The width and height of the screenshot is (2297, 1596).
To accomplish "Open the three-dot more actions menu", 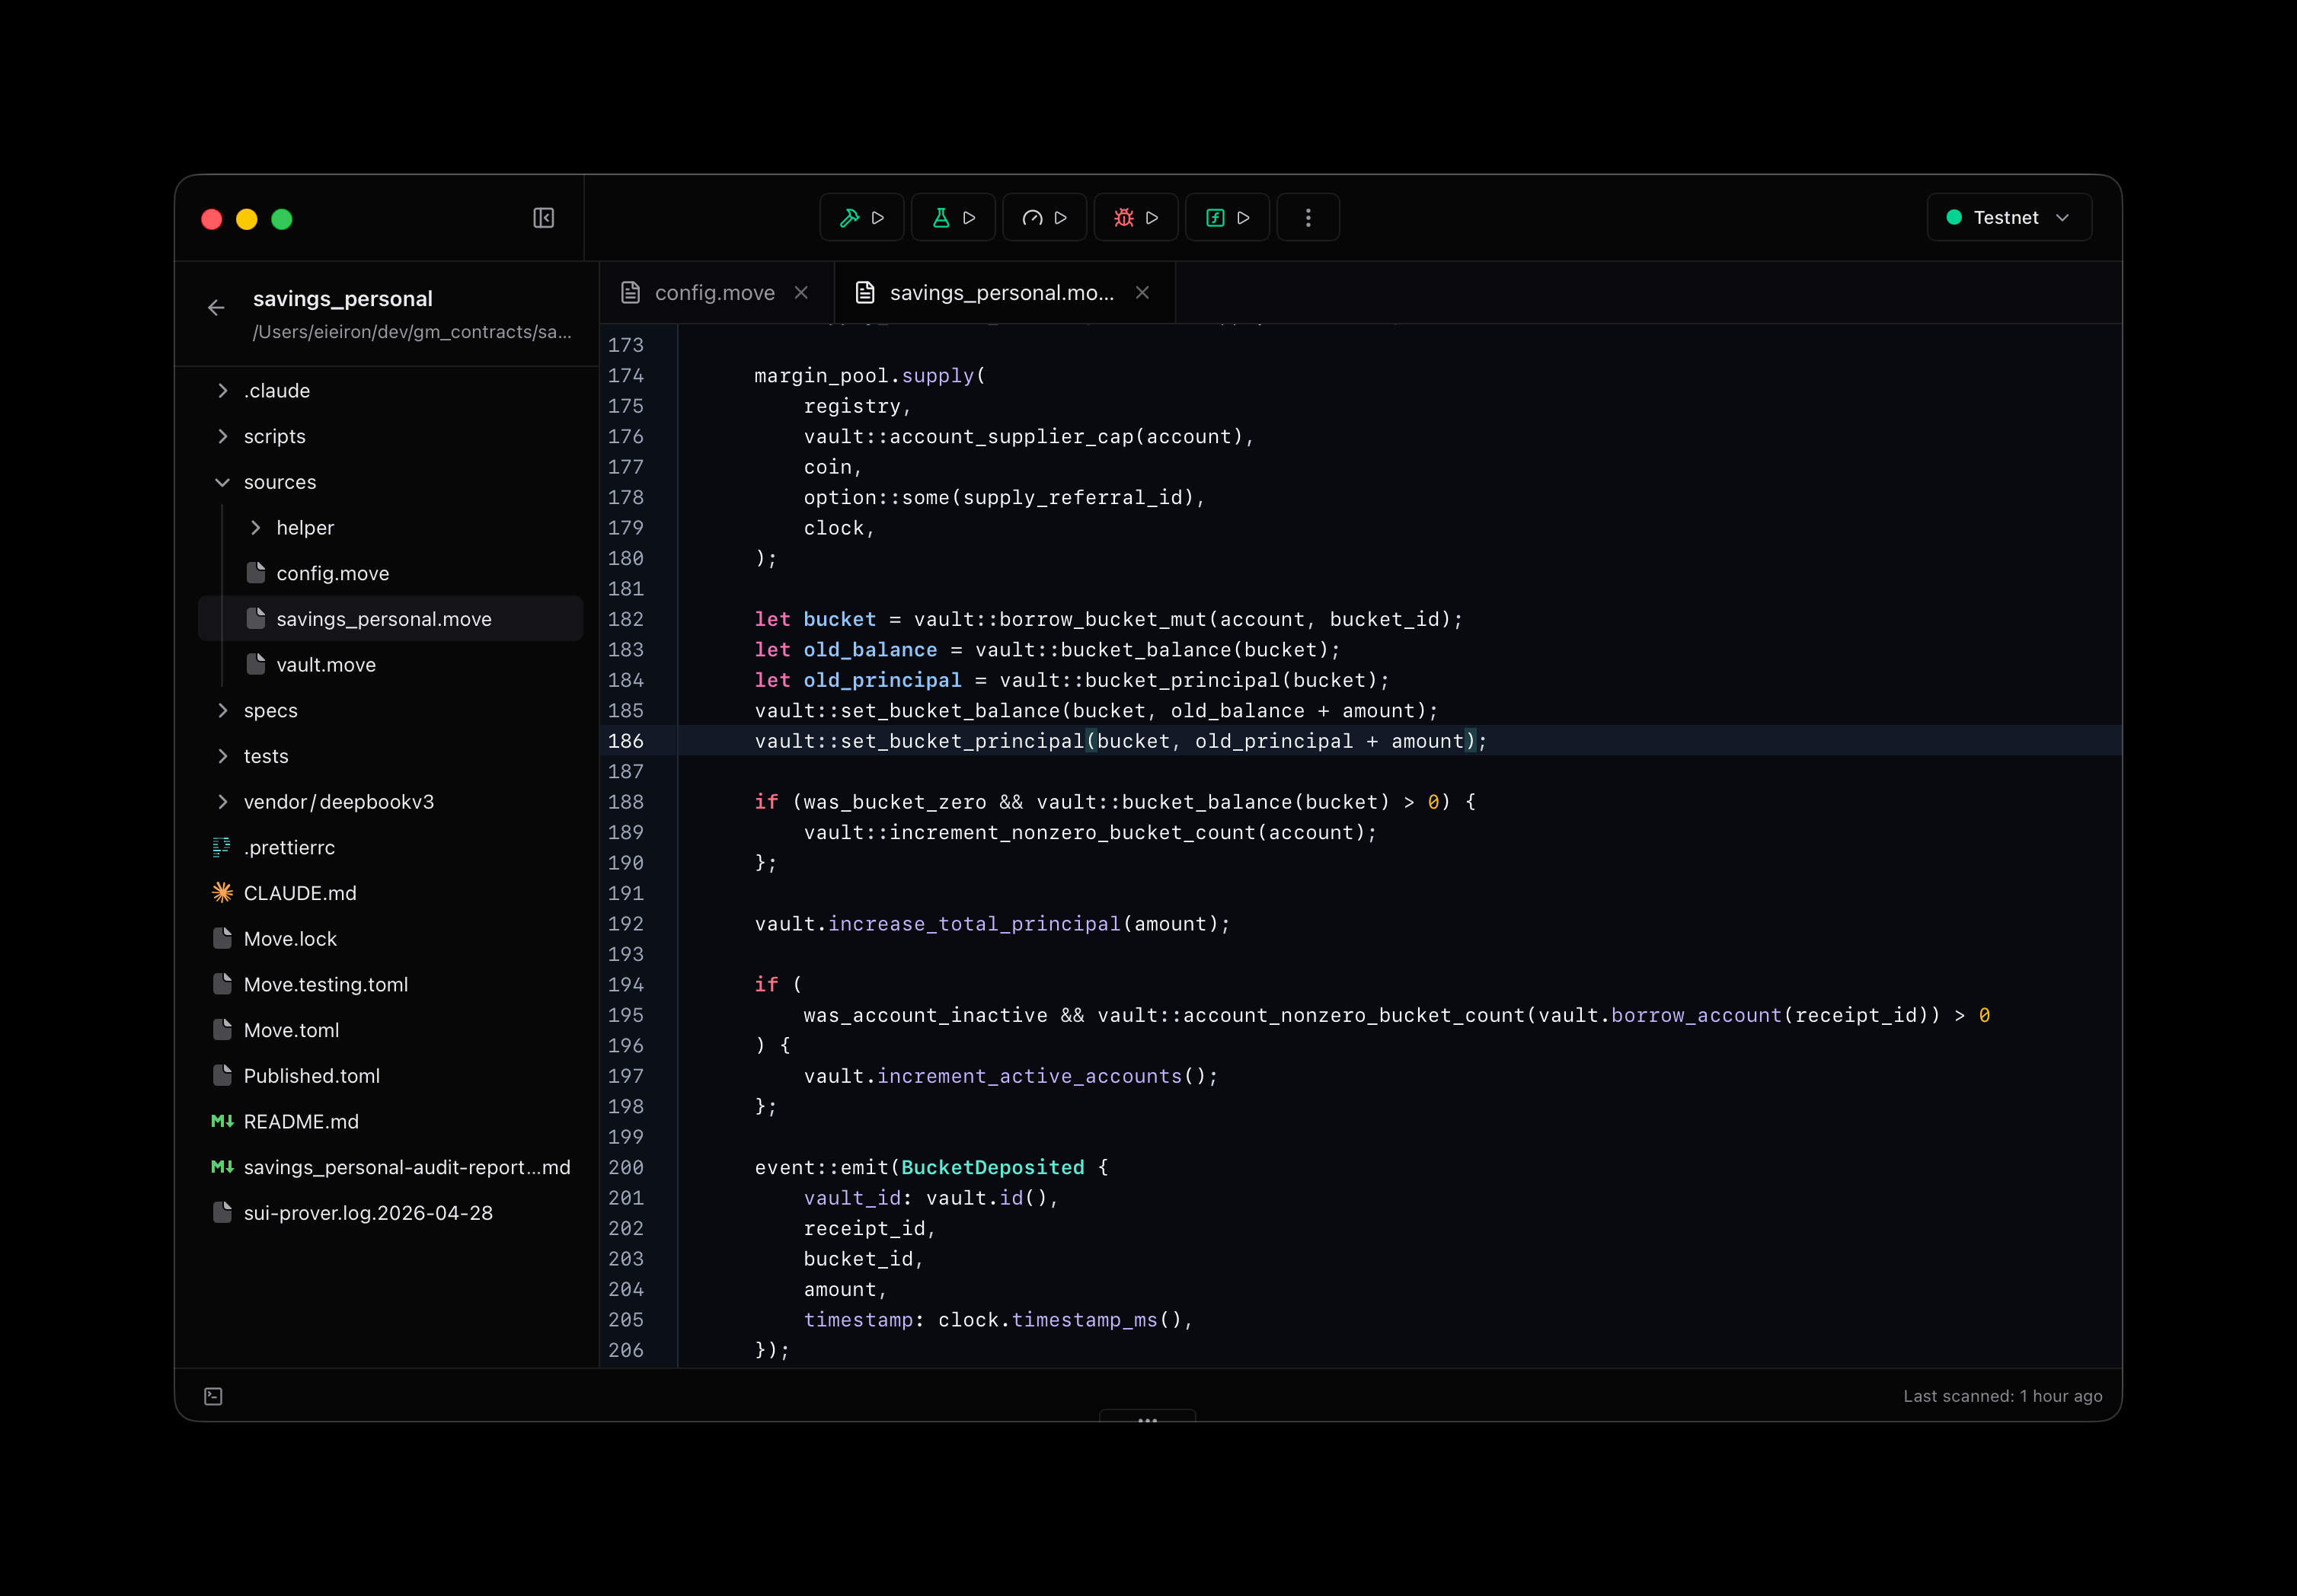I will 1308,218.
